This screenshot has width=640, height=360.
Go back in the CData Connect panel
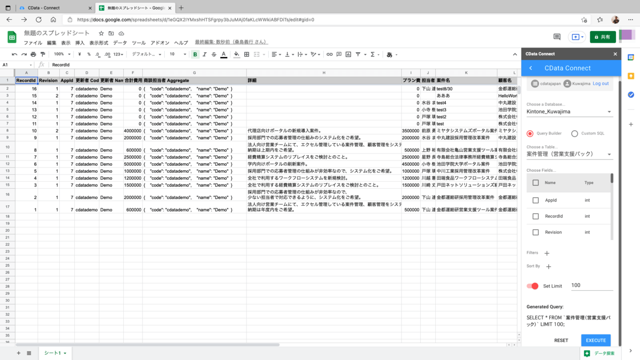tap(531, 68)
